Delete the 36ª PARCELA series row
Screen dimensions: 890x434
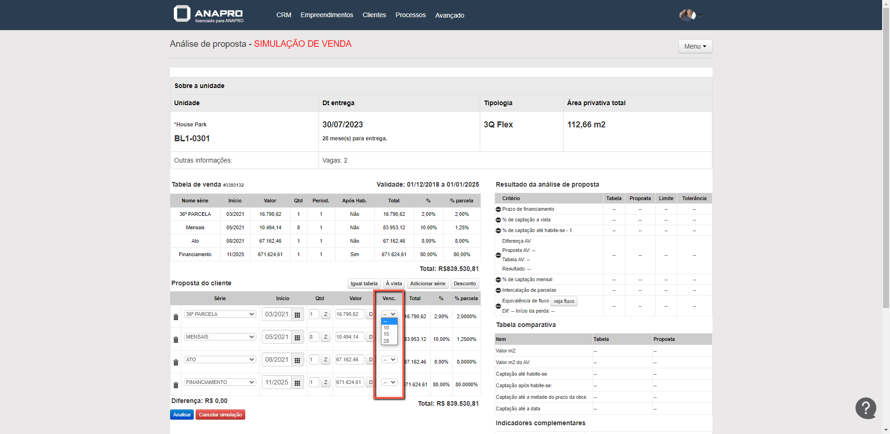[x=176, y=317]
